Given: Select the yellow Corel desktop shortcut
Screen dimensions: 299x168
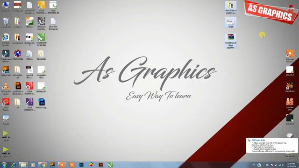Looking at the screenshot, I should (x=42, y=7).
